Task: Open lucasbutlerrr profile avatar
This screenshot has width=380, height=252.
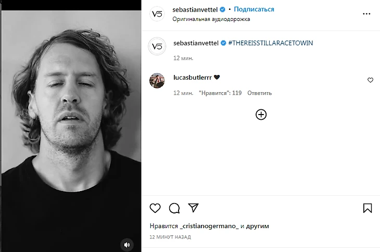Action: click(x=158, y=81)
